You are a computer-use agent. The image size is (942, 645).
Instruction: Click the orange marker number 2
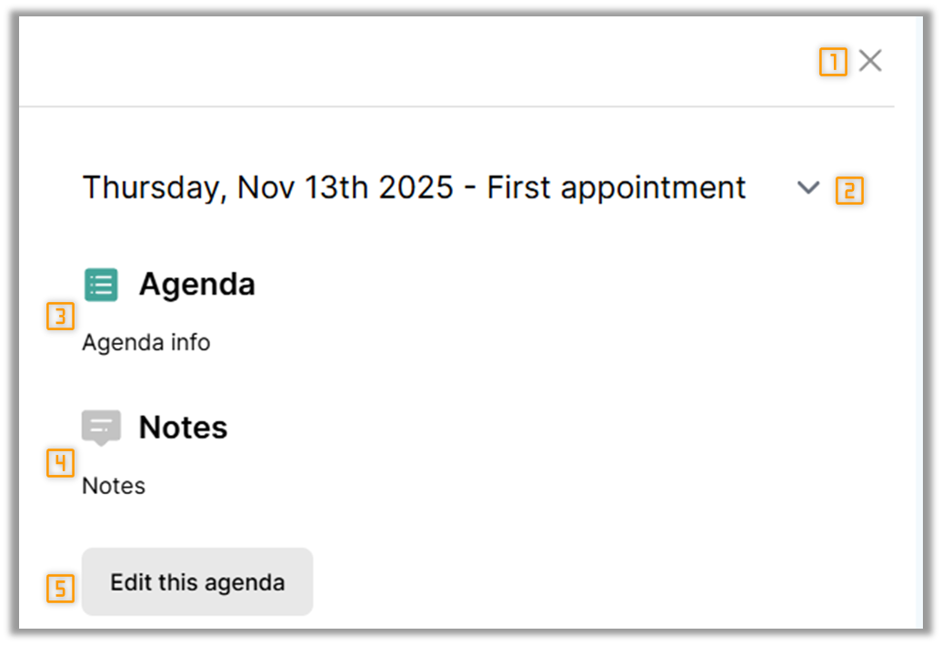(x=849, y=191)
